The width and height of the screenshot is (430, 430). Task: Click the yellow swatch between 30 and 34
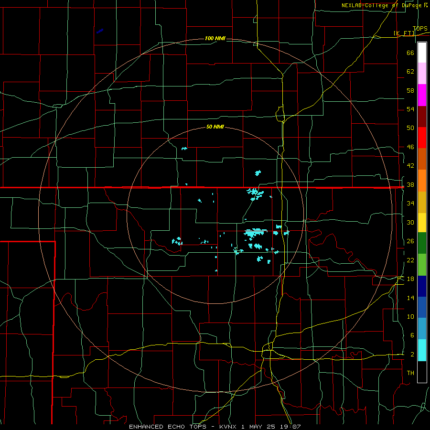coord(422,223)
